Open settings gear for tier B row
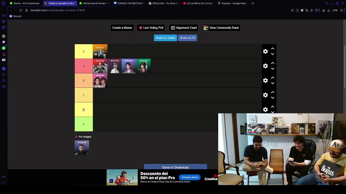Image resolution: width=346 pixels, height=194 pixels. 265,81
